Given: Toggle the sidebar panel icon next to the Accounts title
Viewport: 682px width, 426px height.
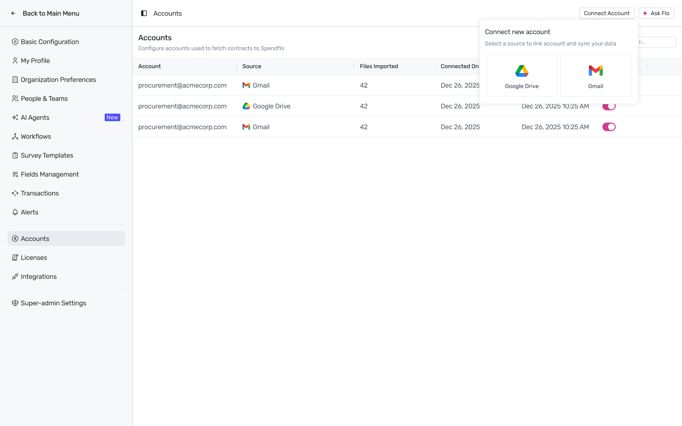Looking at the screenshot, I should (x=144, y=14).
